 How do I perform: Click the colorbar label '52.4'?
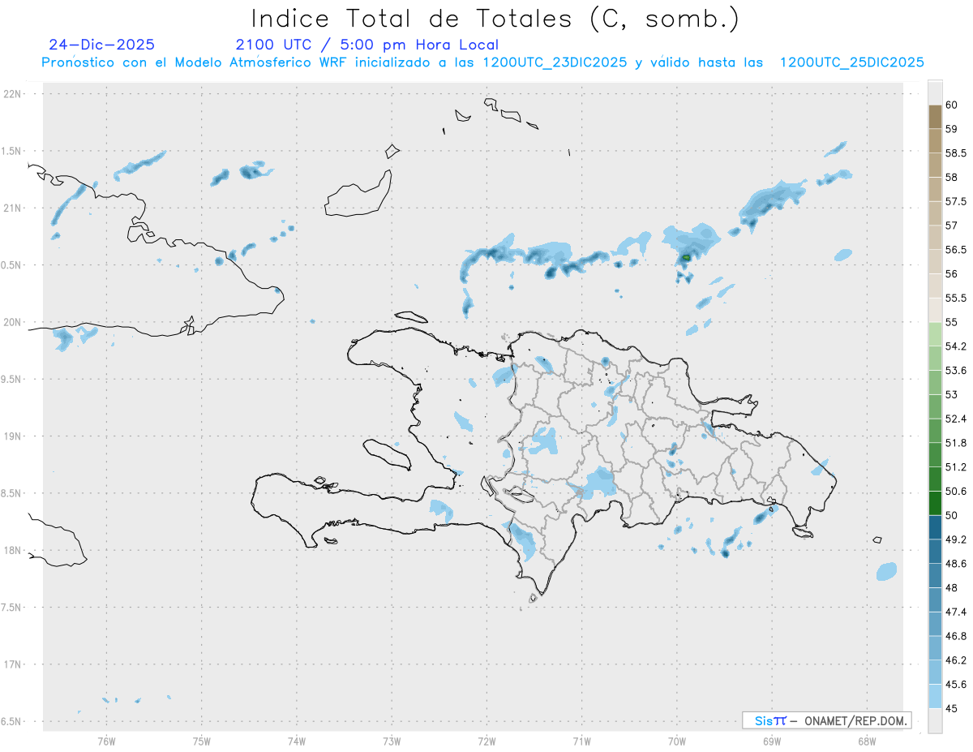(x=955, y=419)
